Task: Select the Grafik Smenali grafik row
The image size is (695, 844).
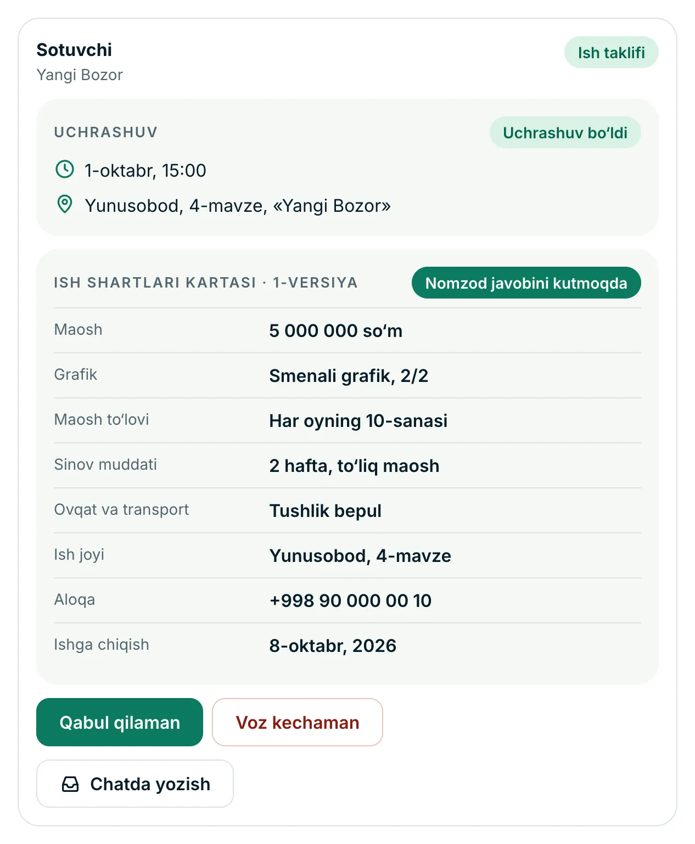Action: (347, 375)
